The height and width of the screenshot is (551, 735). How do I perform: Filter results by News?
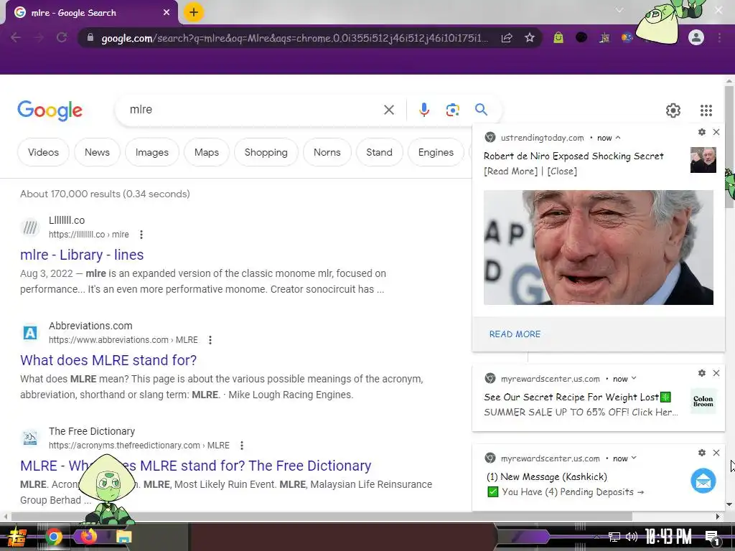coord(97,152)
